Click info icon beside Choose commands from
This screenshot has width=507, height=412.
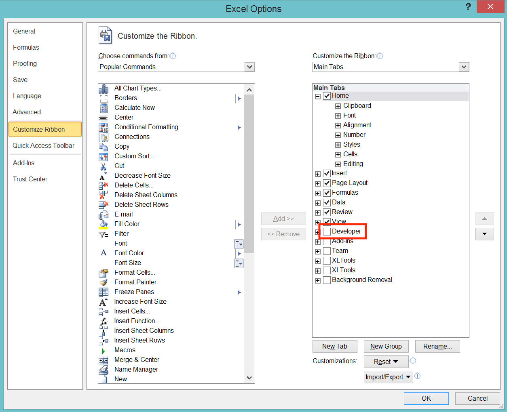coord(173,56)
